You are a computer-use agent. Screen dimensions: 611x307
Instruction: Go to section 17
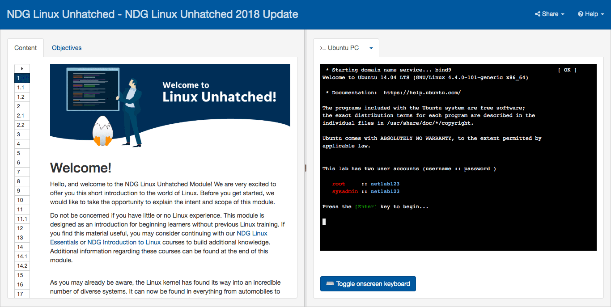click(x=22, y=294)
